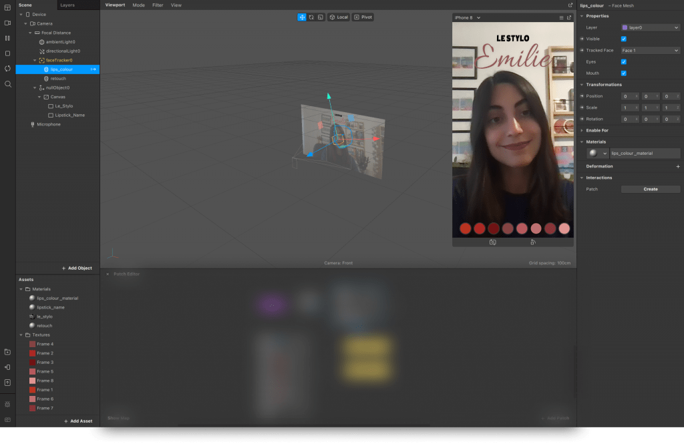
Task: Pause the effect preview
Action: 7,38
